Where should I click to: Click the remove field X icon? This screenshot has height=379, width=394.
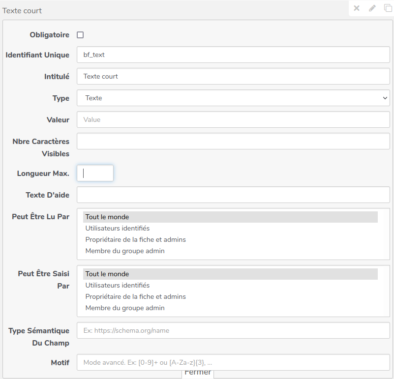357,8
